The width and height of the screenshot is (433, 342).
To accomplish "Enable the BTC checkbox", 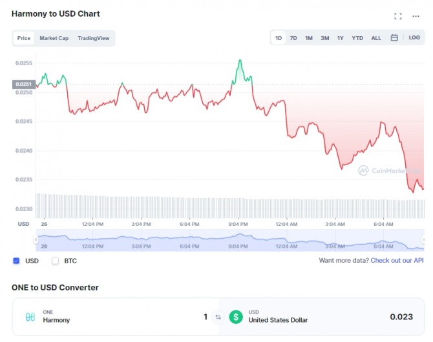I will tap(55, 261).
